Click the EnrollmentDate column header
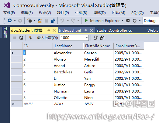Screen dimensions: 159x123 pos(129,46)
